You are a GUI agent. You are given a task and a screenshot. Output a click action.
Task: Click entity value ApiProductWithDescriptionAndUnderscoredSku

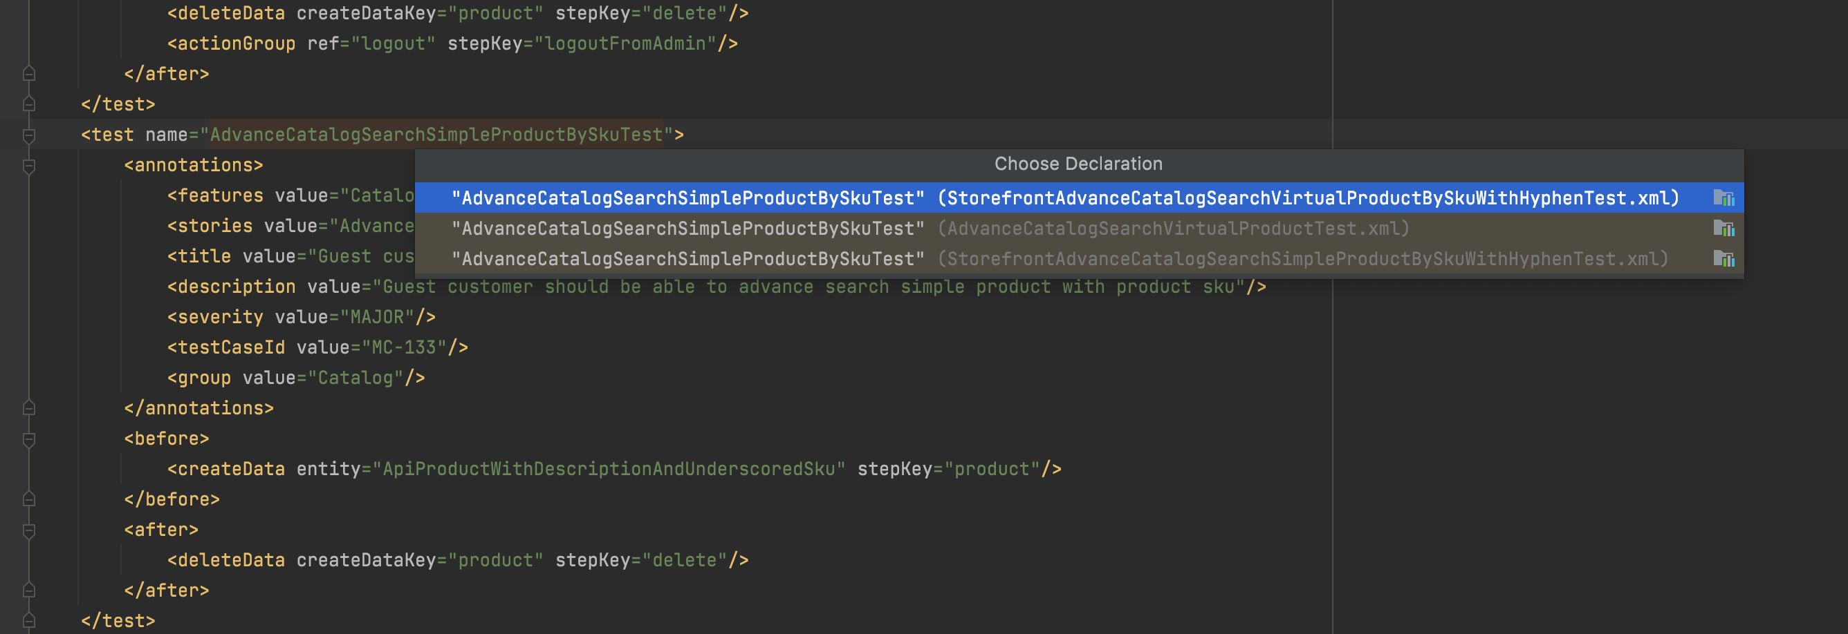(x=609, y=468)
